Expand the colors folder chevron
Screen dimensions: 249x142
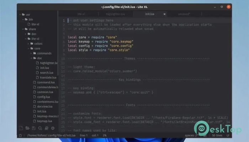[28, 44]
